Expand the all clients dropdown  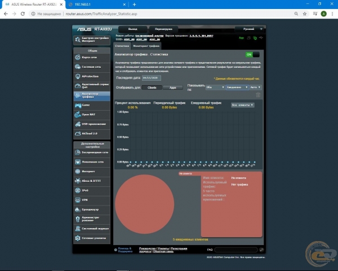click(x=242, y=105)
